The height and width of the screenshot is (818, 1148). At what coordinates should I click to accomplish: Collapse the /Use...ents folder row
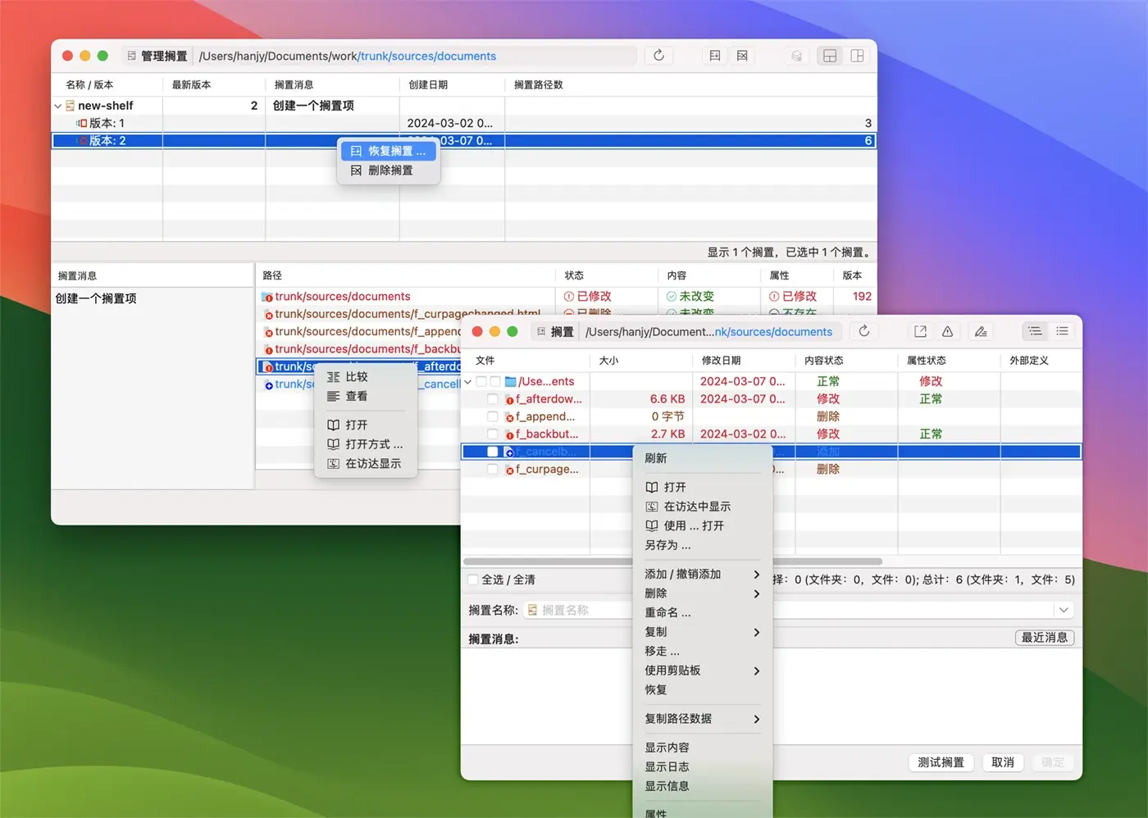point(468,381)
